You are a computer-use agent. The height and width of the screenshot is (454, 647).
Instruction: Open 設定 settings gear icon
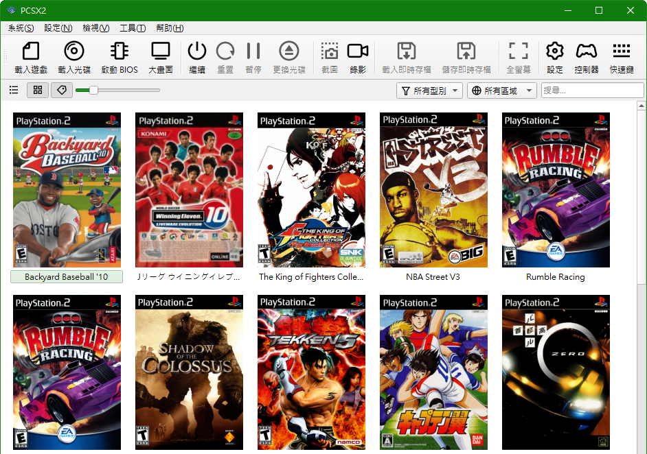point(554,51)
